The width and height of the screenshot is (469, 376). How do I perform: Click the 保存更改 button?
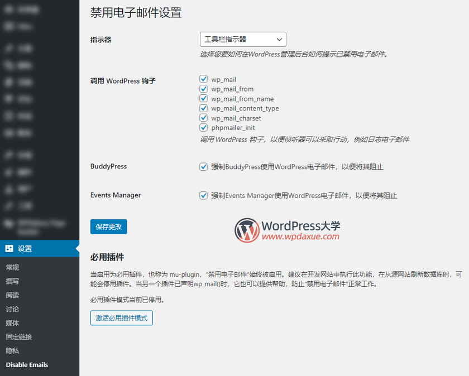pyautogui.click(x=108, y=226)
